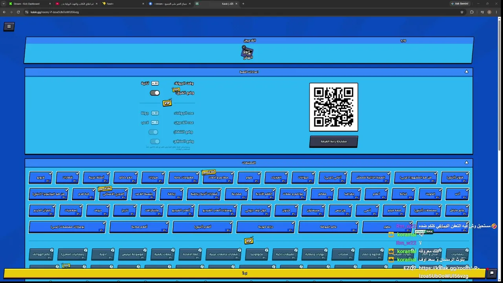
Task: Uncheck the لابوبو category
Action: [x=41, y=178]
